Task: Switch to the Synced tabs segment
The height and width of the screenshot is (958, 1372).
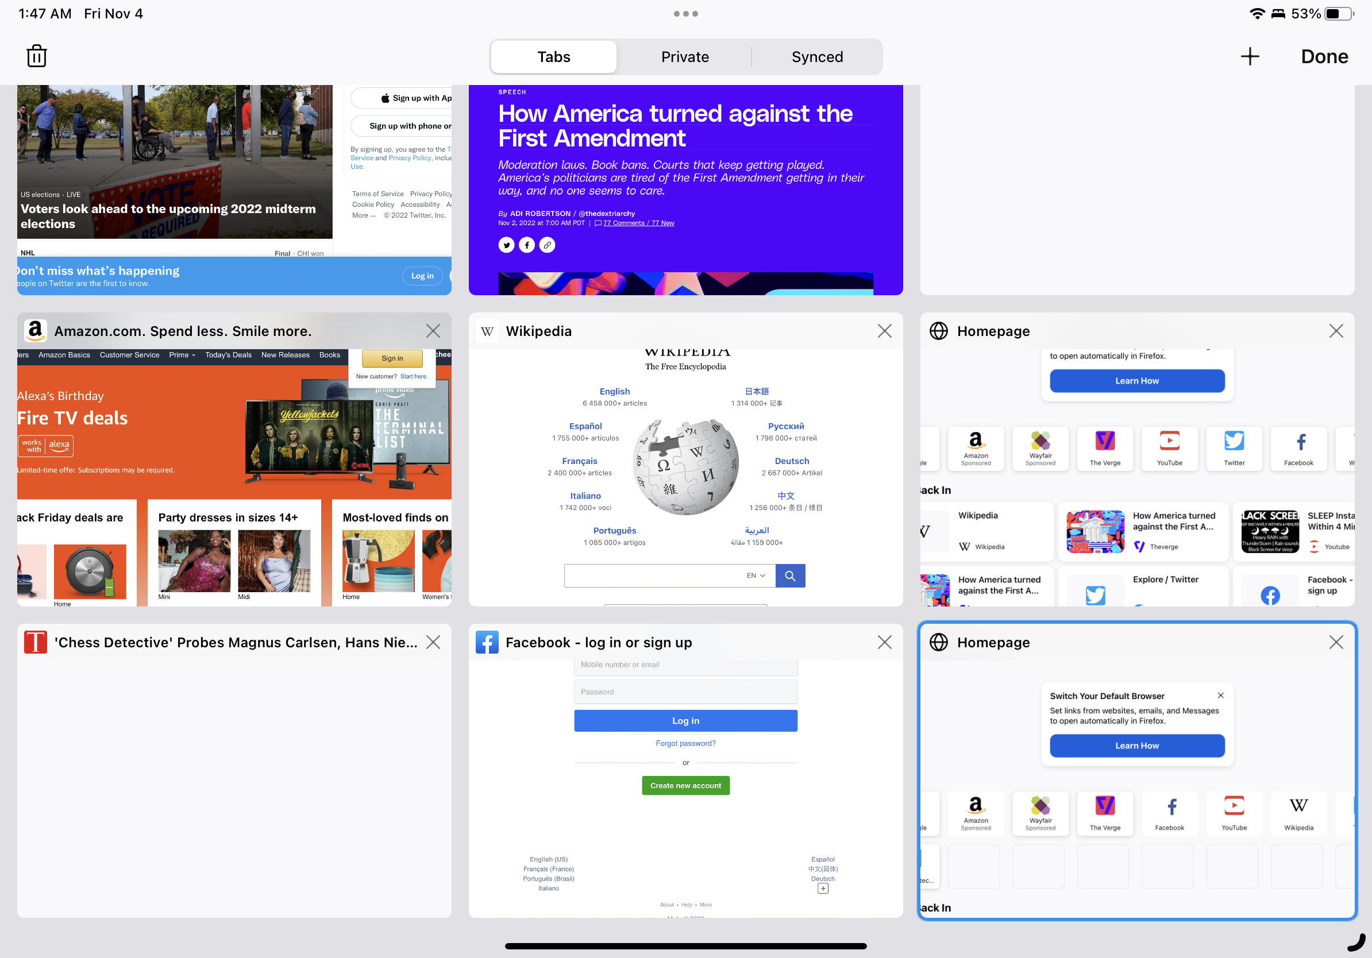Action: click(x=817, y=57)
